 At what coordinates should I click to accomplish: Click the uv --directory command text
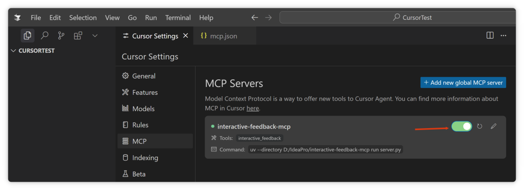click(326, 150)
